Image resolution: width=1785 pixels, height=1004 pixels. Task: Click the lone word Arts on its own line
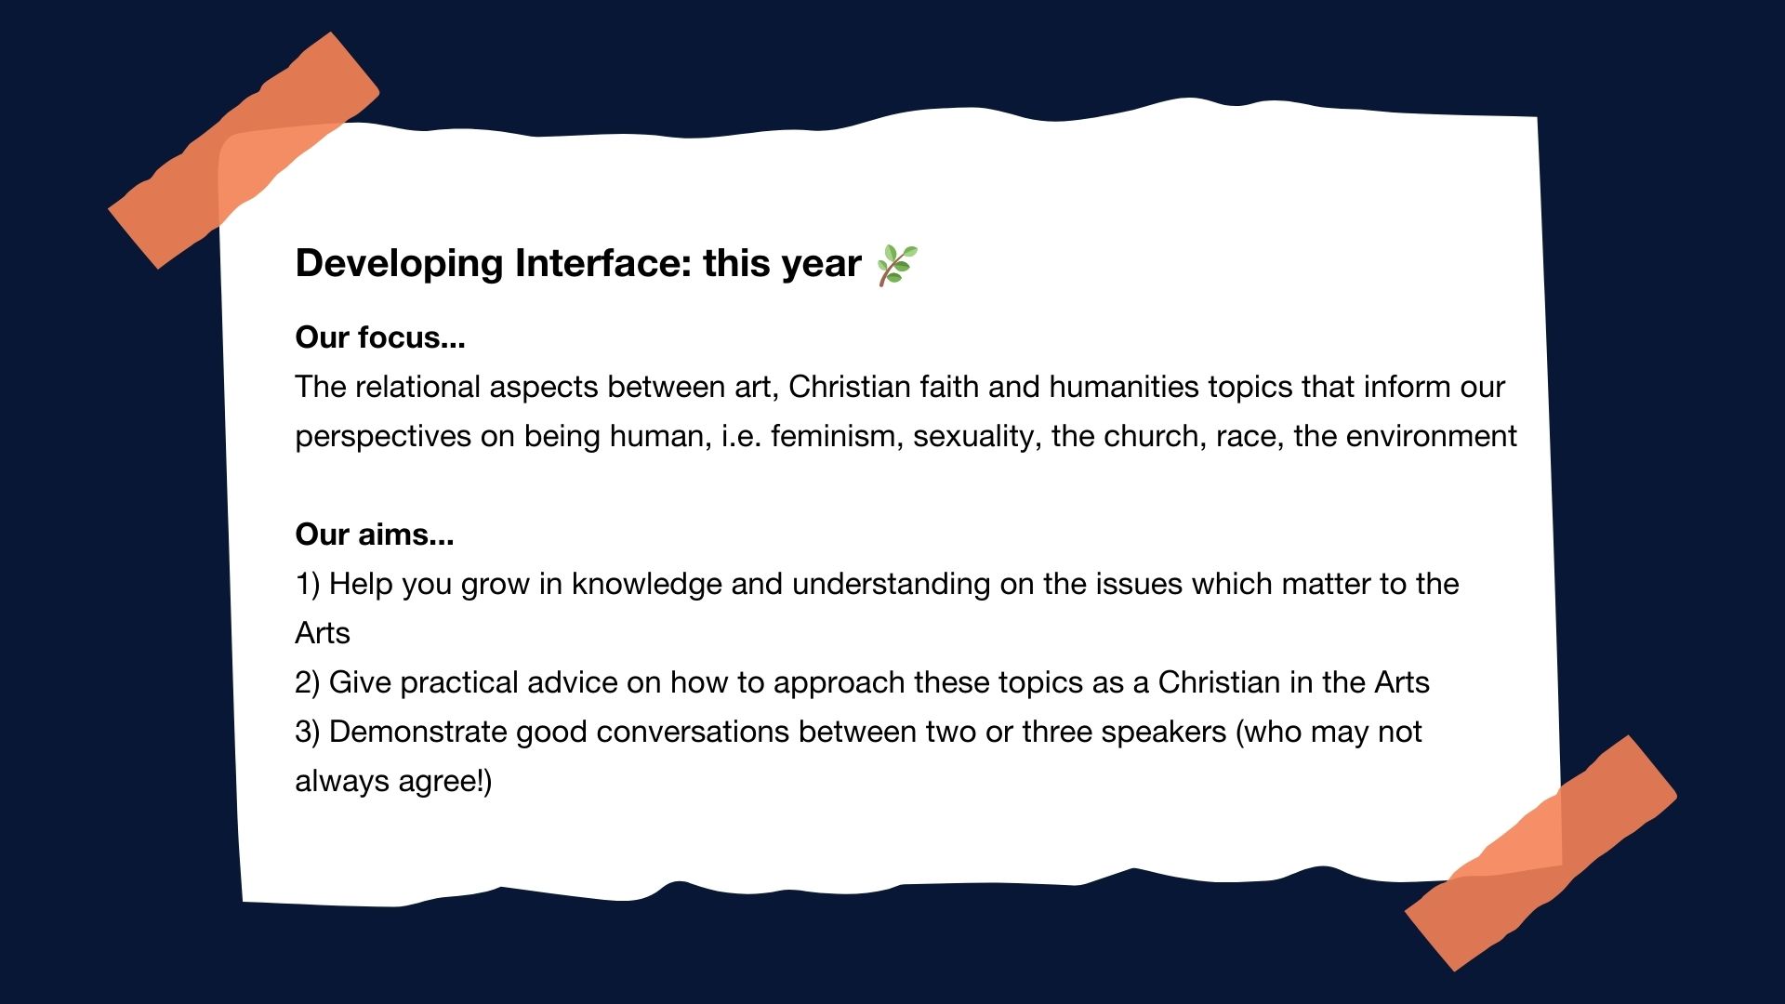(323, 633)
